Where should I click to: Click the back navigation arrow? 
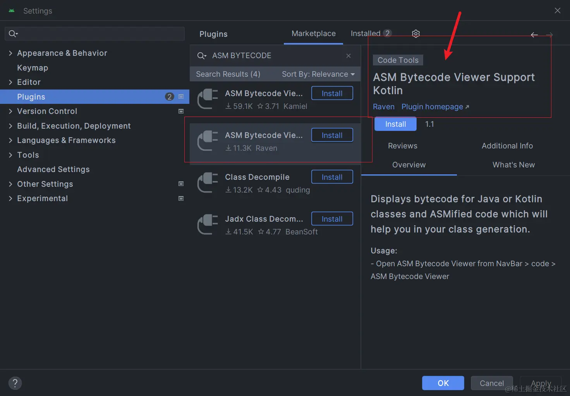coord(534,35)
